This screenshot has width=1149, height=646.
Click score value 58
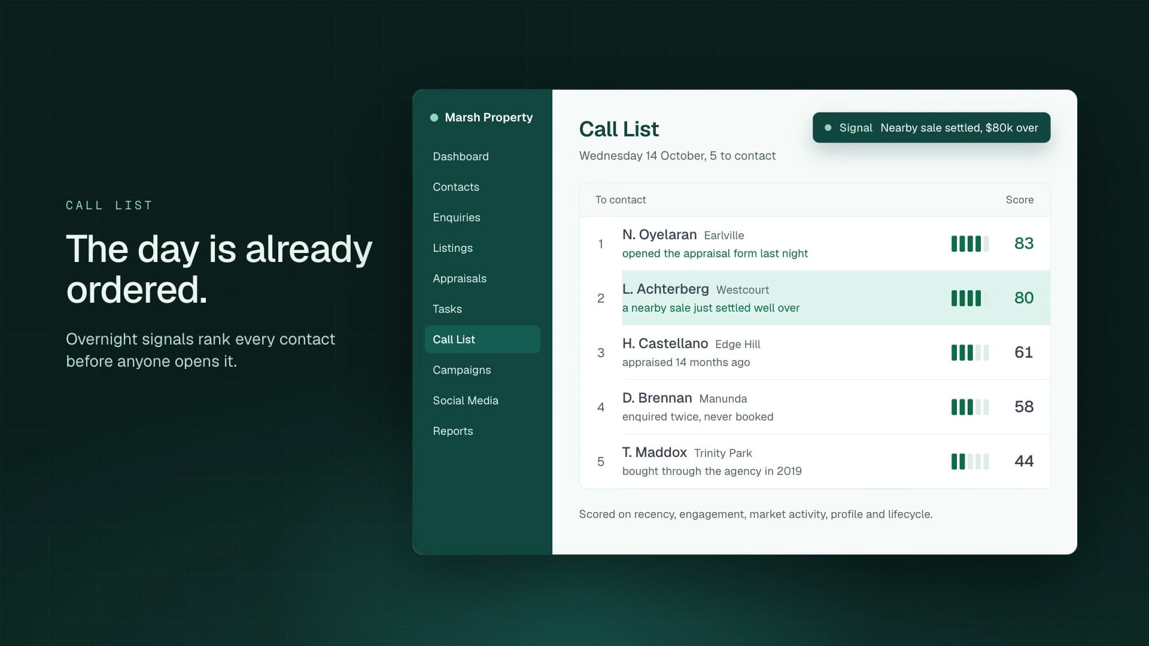coord(1024,407)
